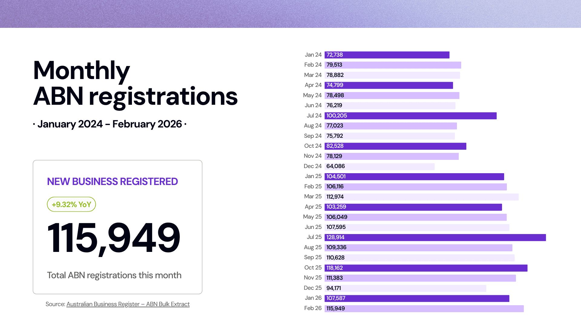Viewport: 581px width, 327px height.
Task: Click the Mar 25 bar showing 112,974
Action: coord(421,197)
